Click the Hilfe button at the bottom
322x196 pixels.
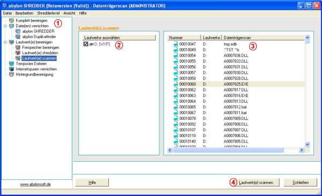pyautogui.click(x=92, y=182)
